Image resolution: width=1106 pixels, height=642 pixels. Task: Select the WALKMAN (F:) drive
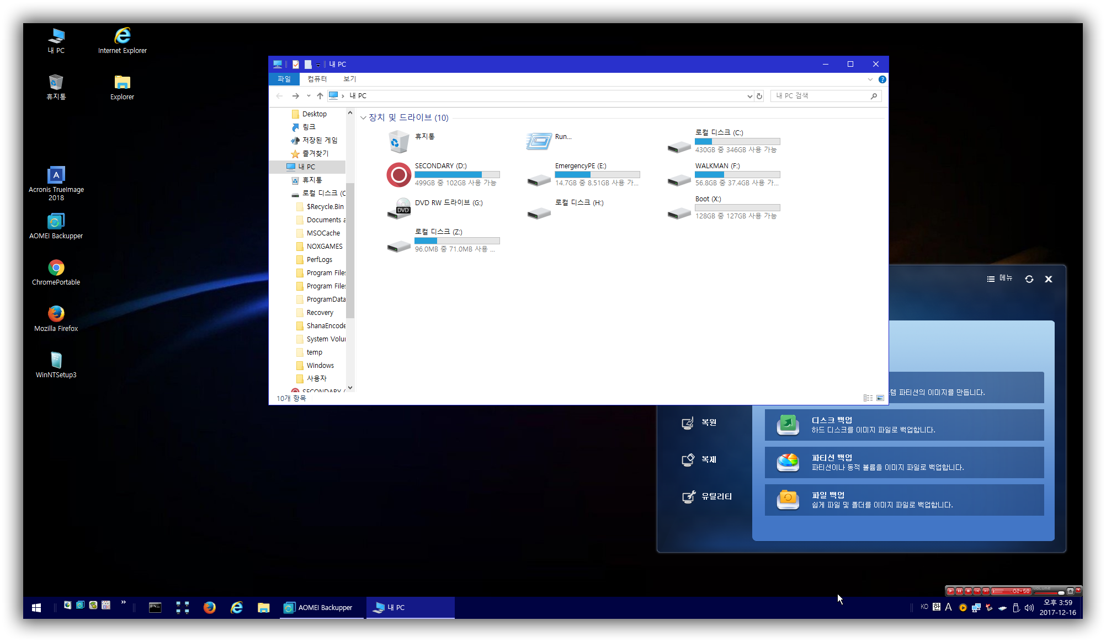tap(724, 174)
